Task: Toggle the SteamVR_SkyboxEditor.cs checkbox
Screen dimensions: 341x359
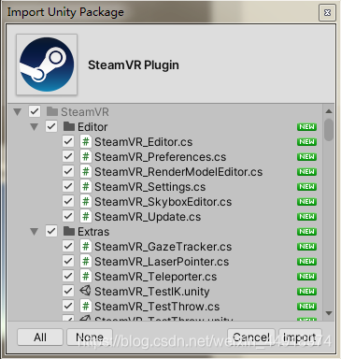Action: 68,201
